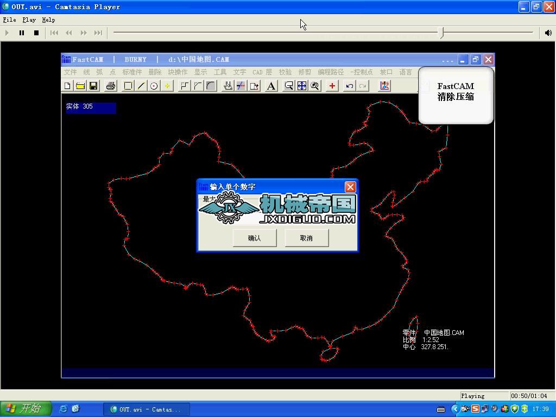Click the Camtasia volume speaker icon
The width and height of the screenshot is (556, 417).
click(548, 33)
